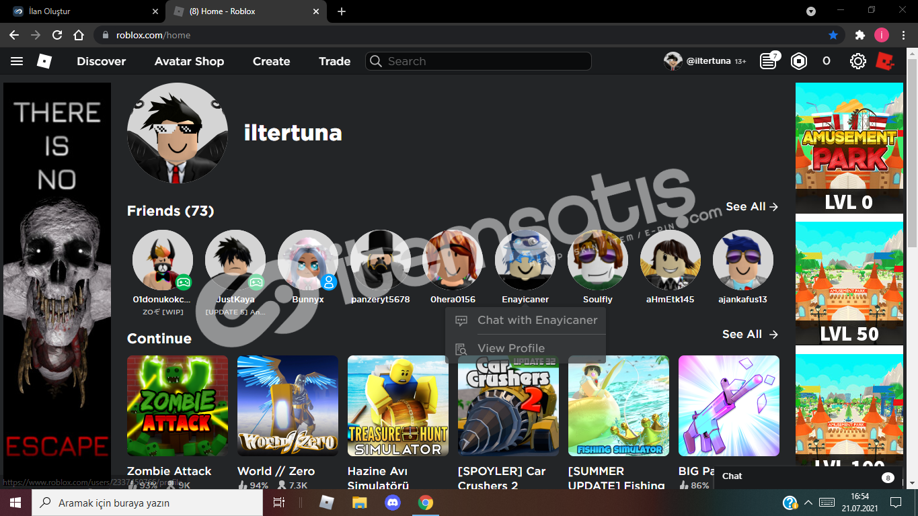
Task: Open the browser home page button
Action: coord(79,35)
